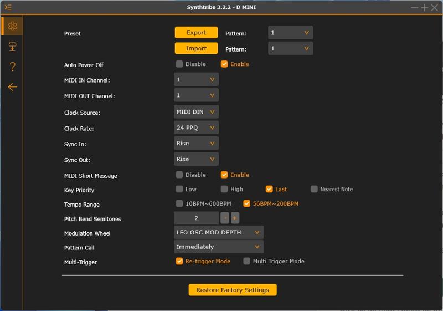The image size is (443, 311).
Task: Open the settings gear sidebar icon
Action: pyautogui.click(x=12, y=26)
